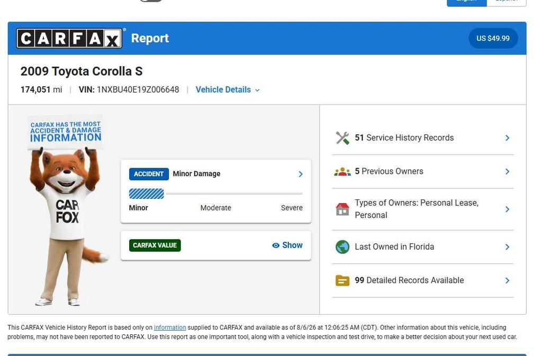
Task: Open the Detailed Records folder icon
Action: pyautogui.click(x=342, y=280)
